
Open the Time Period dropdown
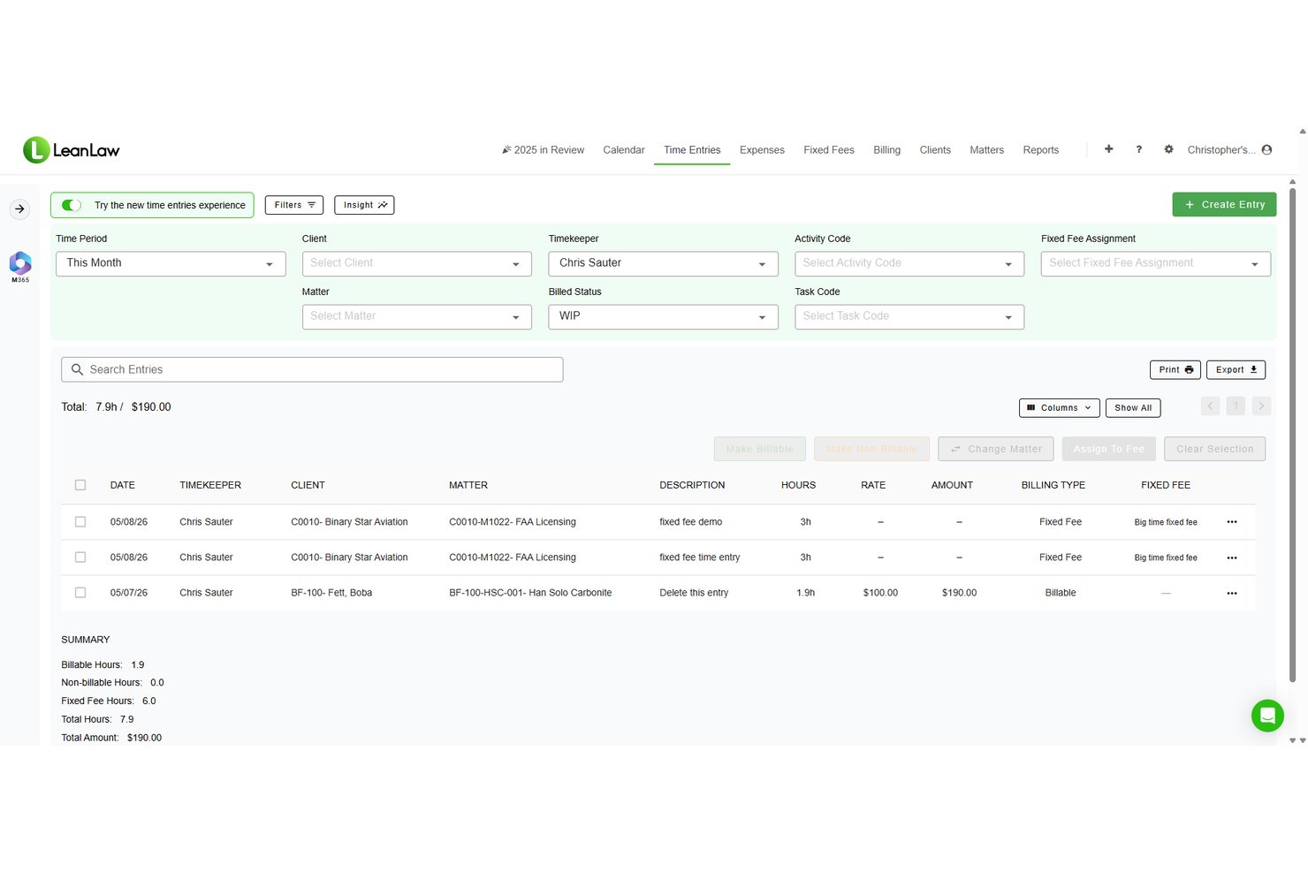pyautogui.click(x=171, y=263)
